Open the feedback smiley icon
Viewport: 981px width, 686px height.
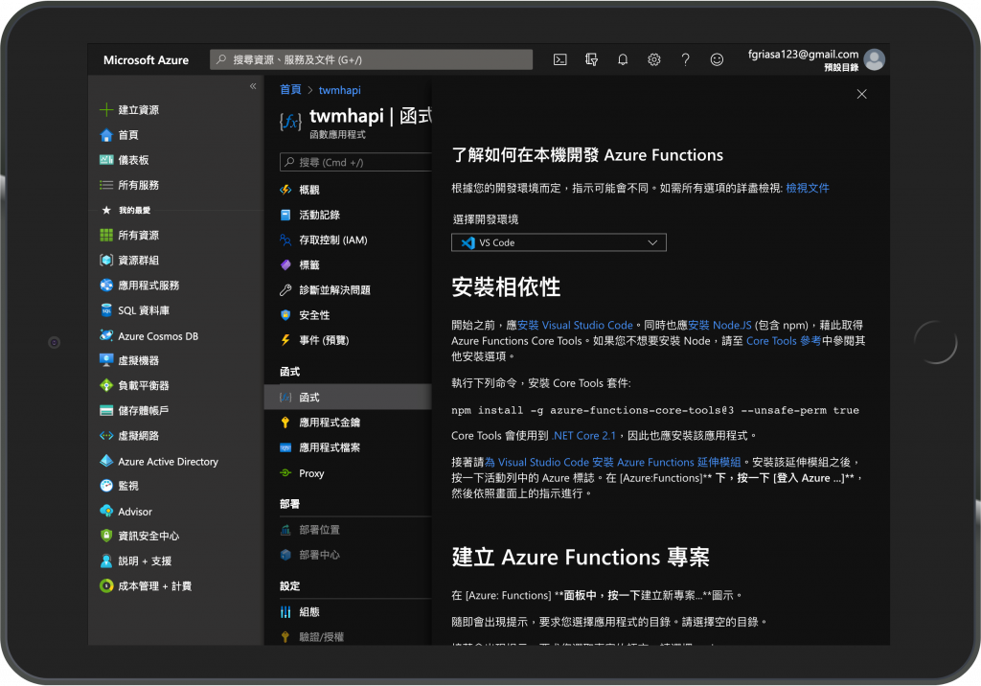[x=717, y=59]
